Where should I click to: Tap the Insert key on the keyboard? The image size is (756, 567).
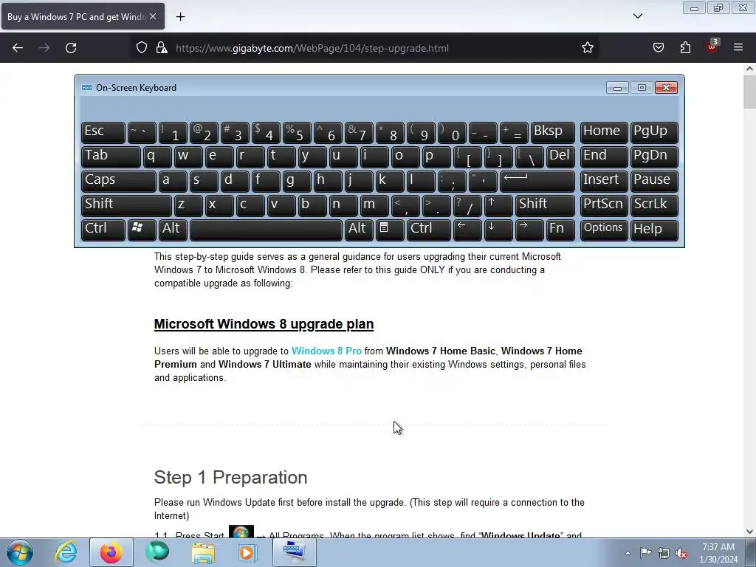[x=604, y=180]
